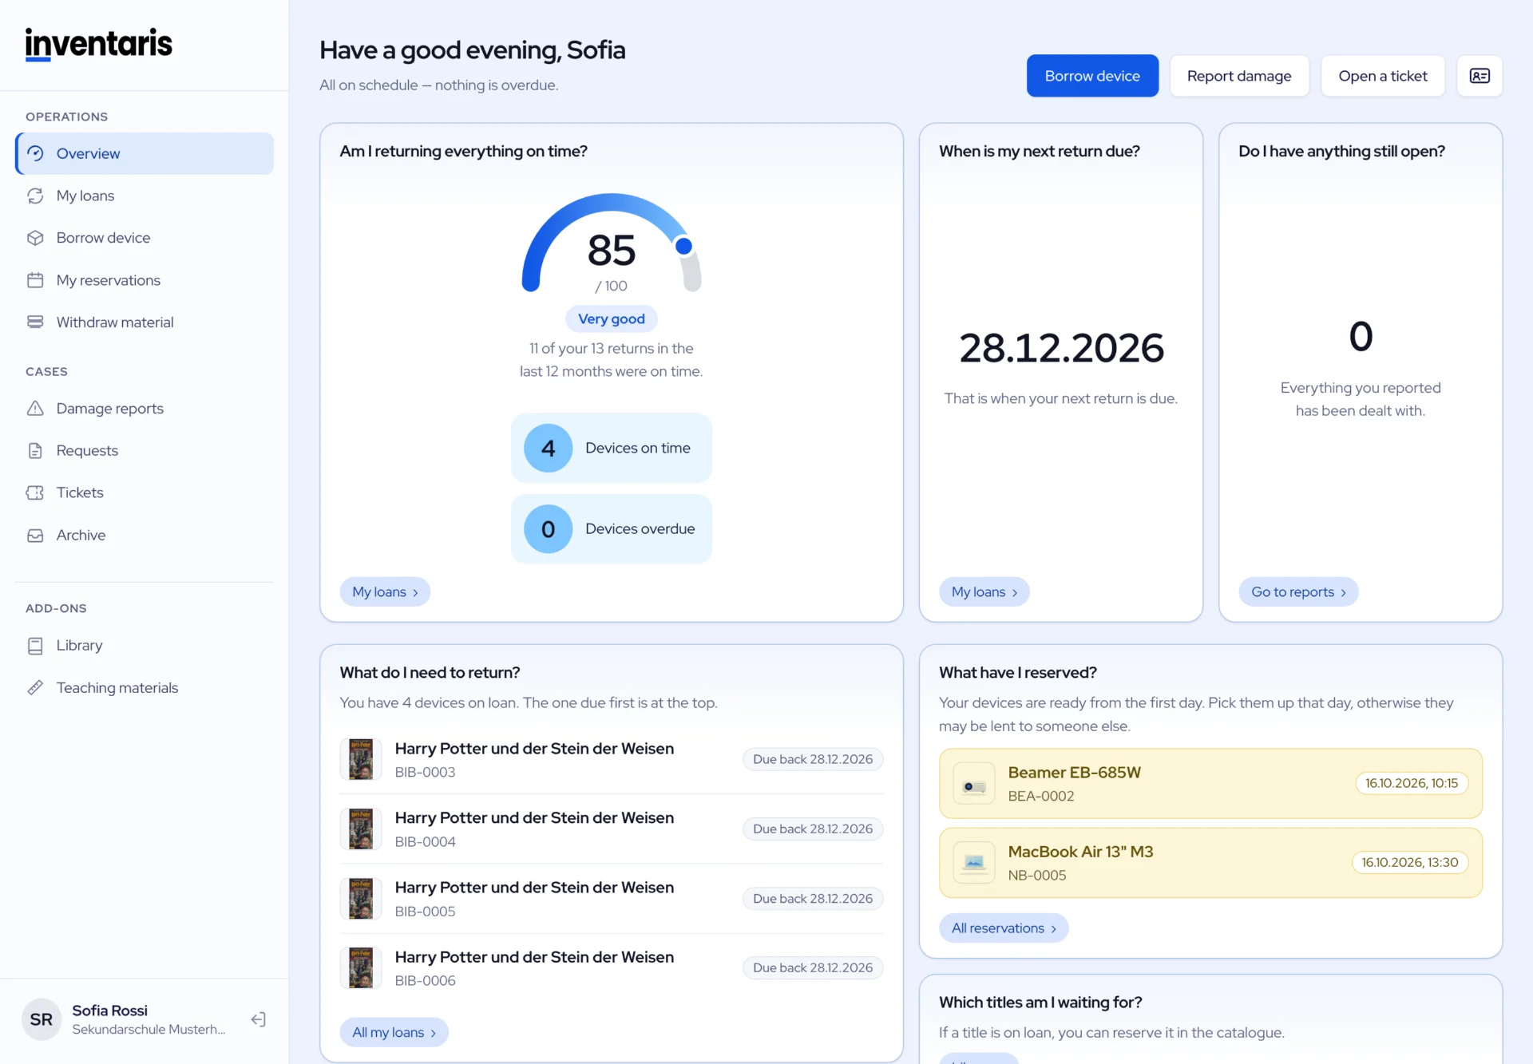
Task: Click the 0 Devices overdue tile
Action: (612, 529)
